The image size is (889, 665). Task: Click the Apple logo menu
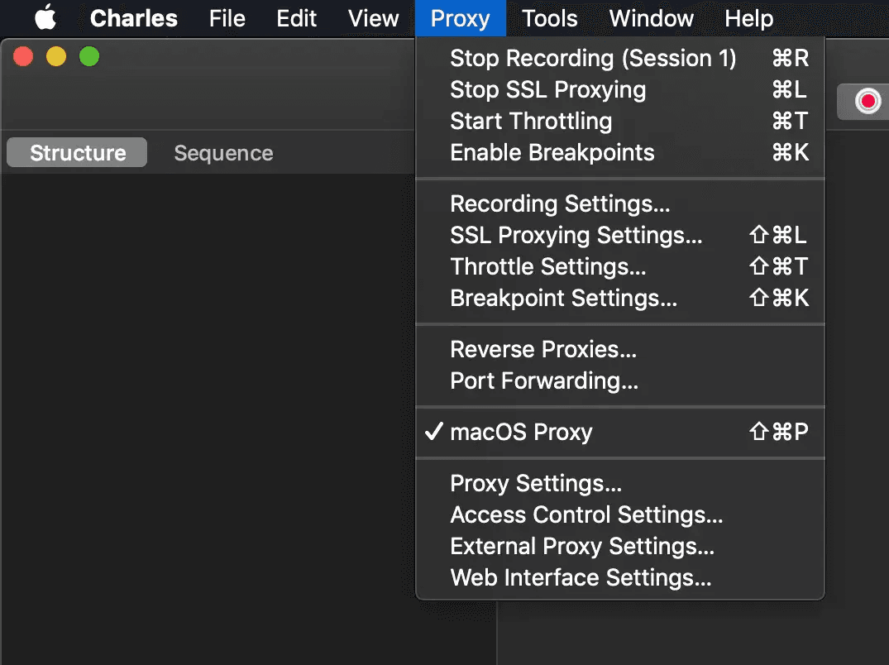point(45,18)
